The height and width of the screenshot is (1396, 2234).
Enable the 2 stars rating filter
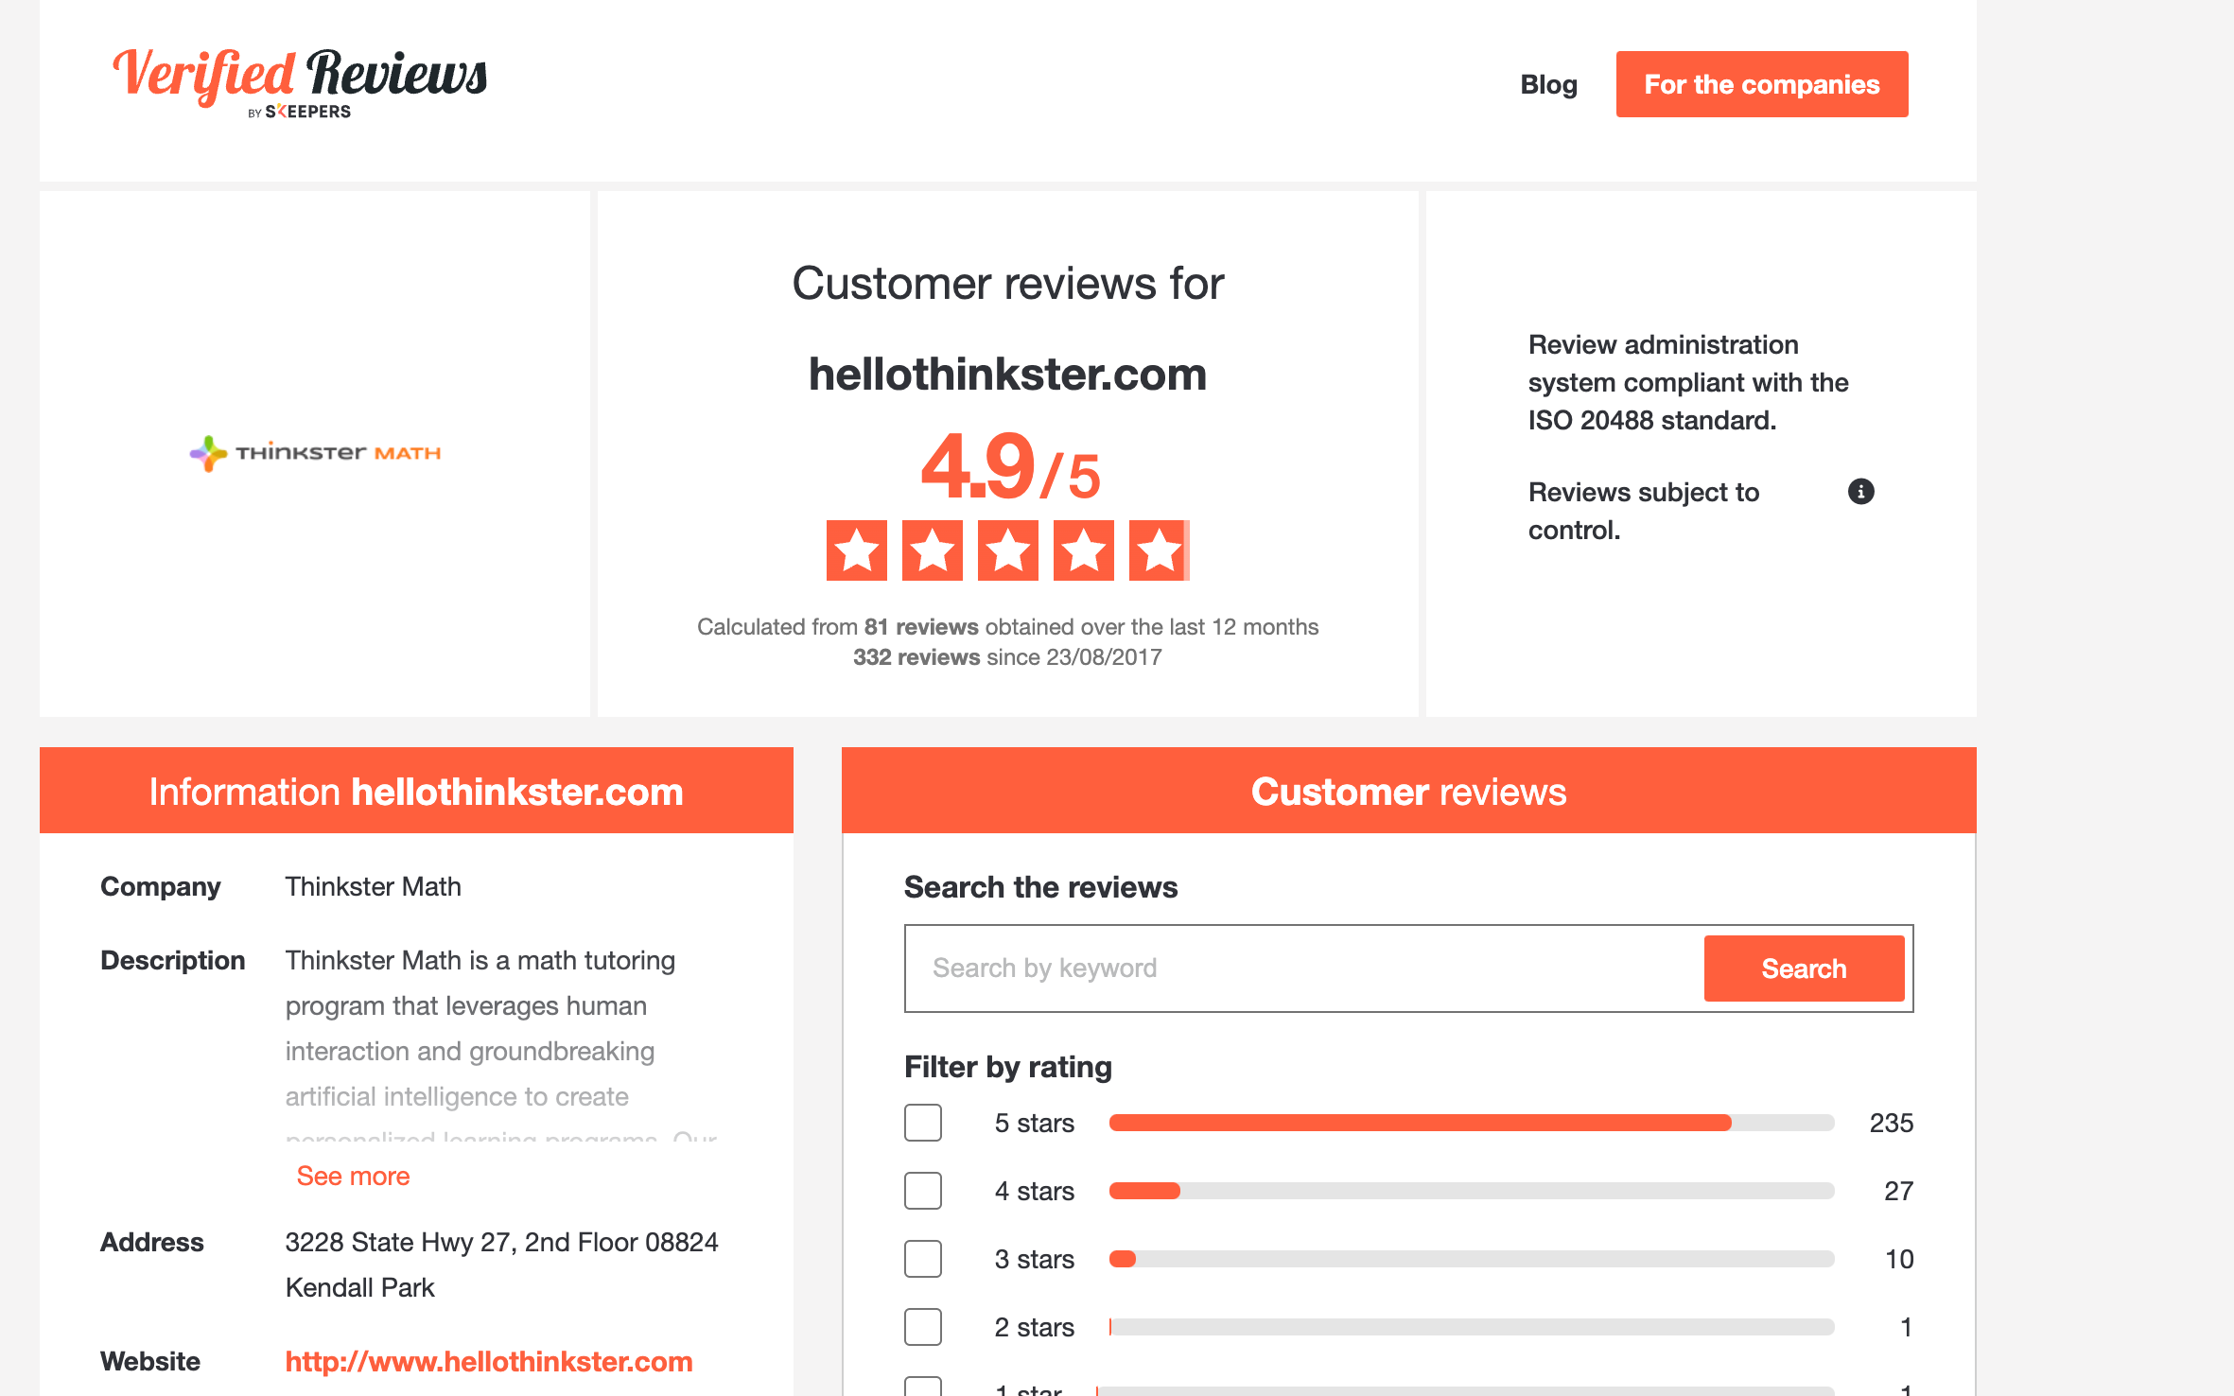pyautogui.click(x=922, y=1327)
